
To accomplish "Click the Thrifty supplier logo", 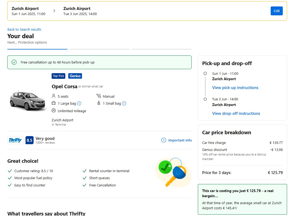I will click(15, 140).
